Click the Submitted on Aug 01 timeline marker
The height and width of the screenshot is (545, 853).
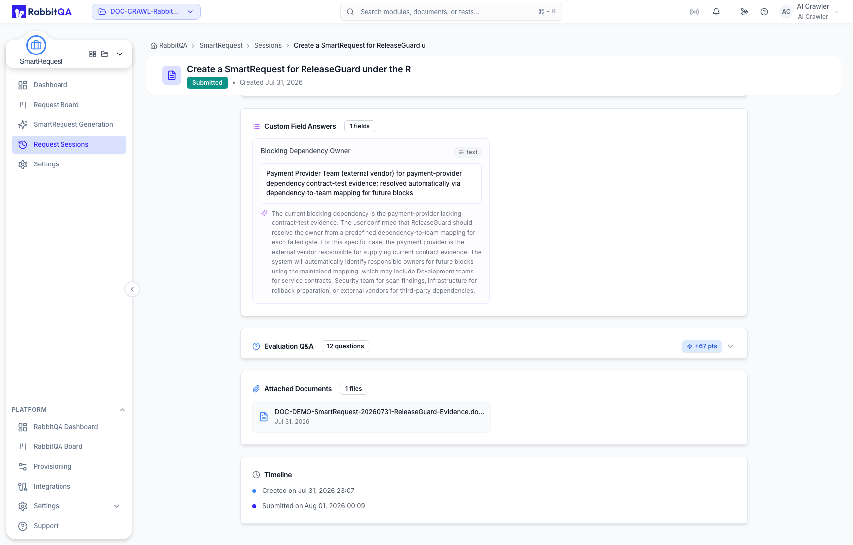click(x=254, y=506)
